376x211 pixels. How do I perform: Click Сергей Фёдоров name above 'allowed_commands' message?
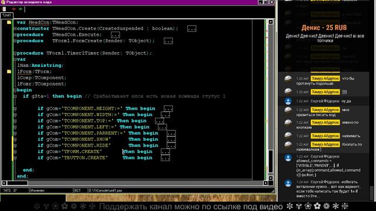click(x=325, y=156)
